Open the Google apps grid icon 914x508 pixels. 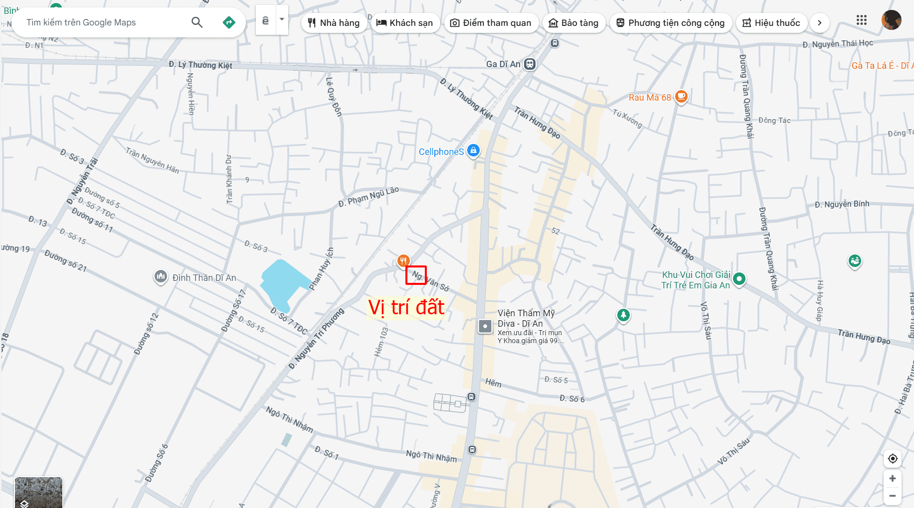tap(862, 20)
